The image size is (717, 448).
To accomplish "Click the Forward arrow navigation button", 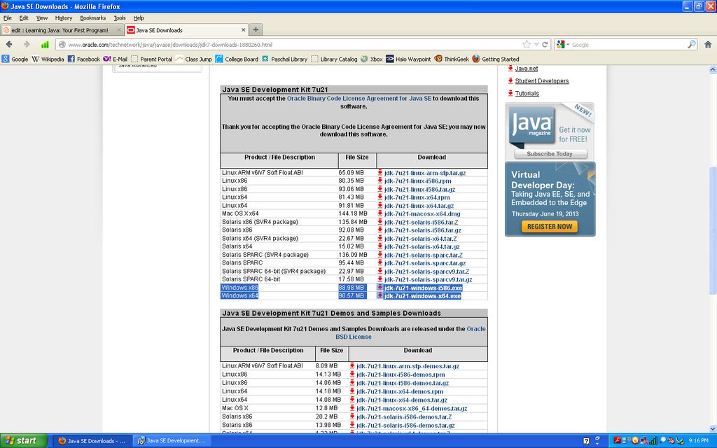I will tap(27, 44).
